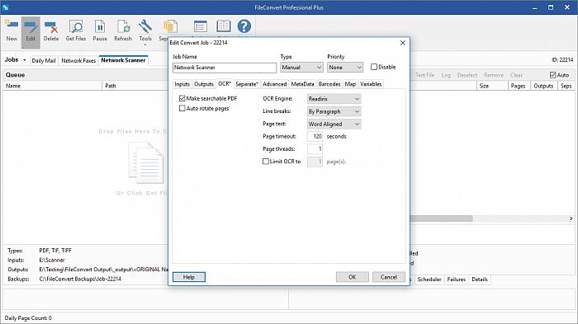The height and width of the screenshot is (324, 578).
Task: Click the Job Name input field
Action: coord(225,68)
